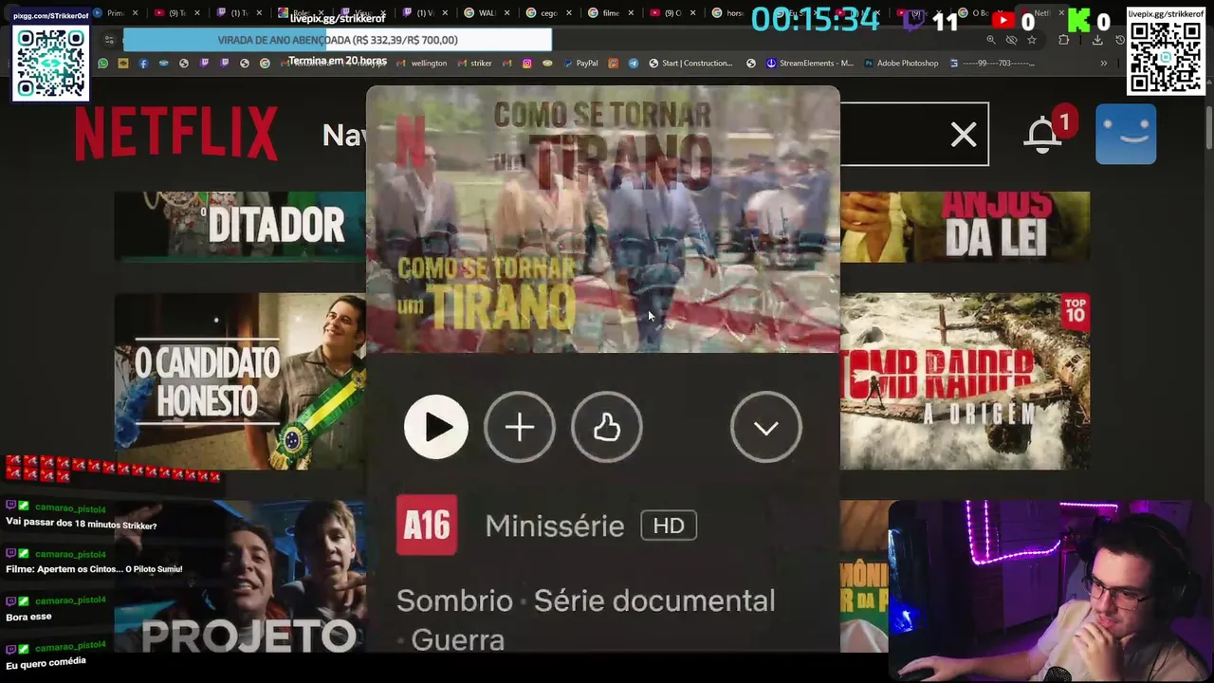Open the Facebook bookmark icon
The height and width of the screenshot is (683, 1214).
(x=143, y=63)
